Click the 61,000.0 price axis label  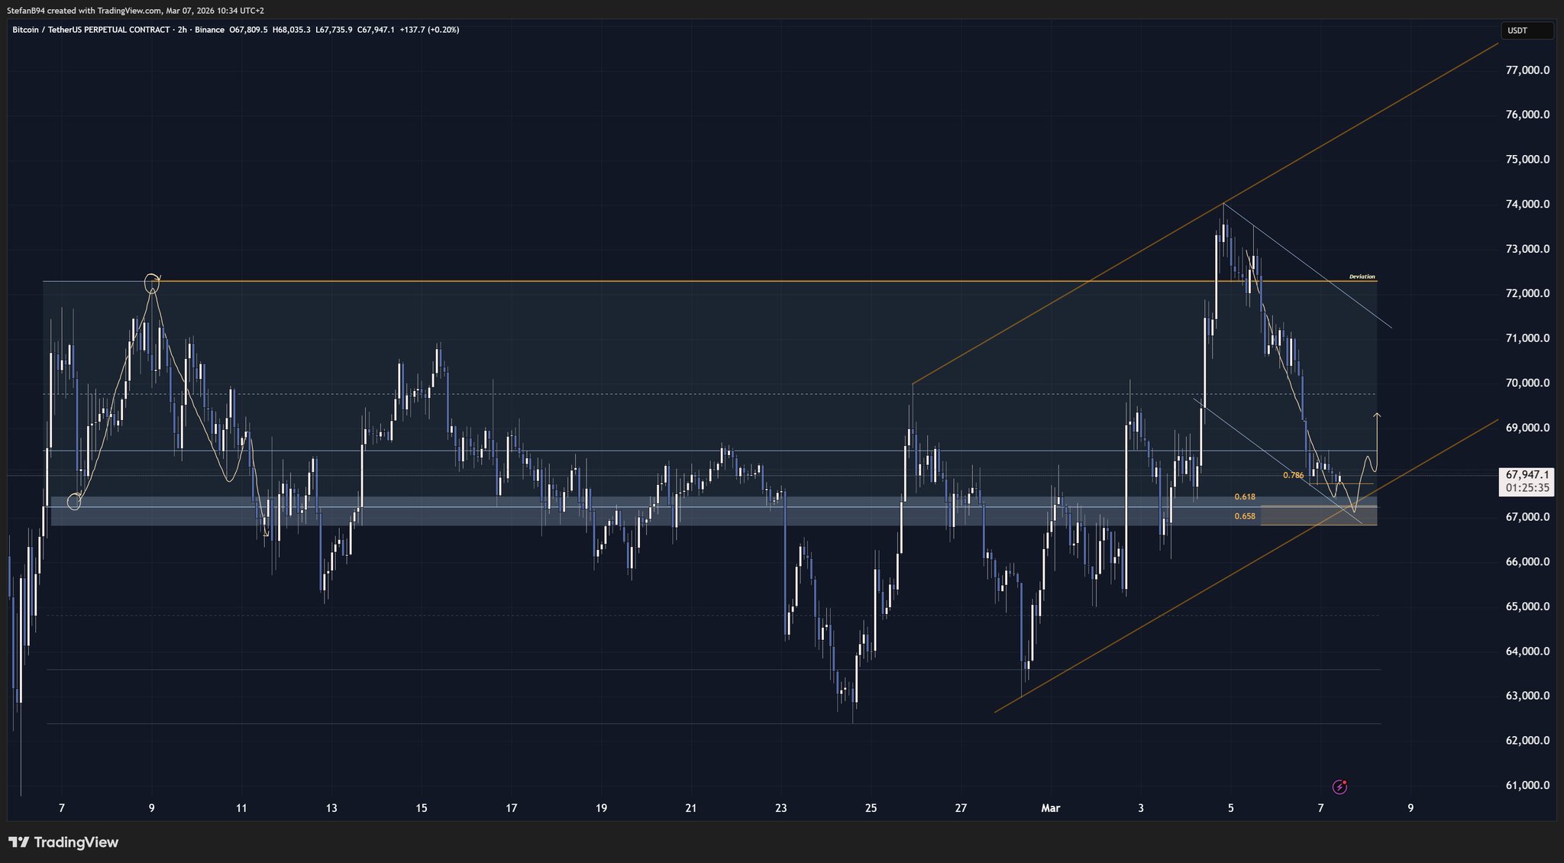pos(1527,785)
